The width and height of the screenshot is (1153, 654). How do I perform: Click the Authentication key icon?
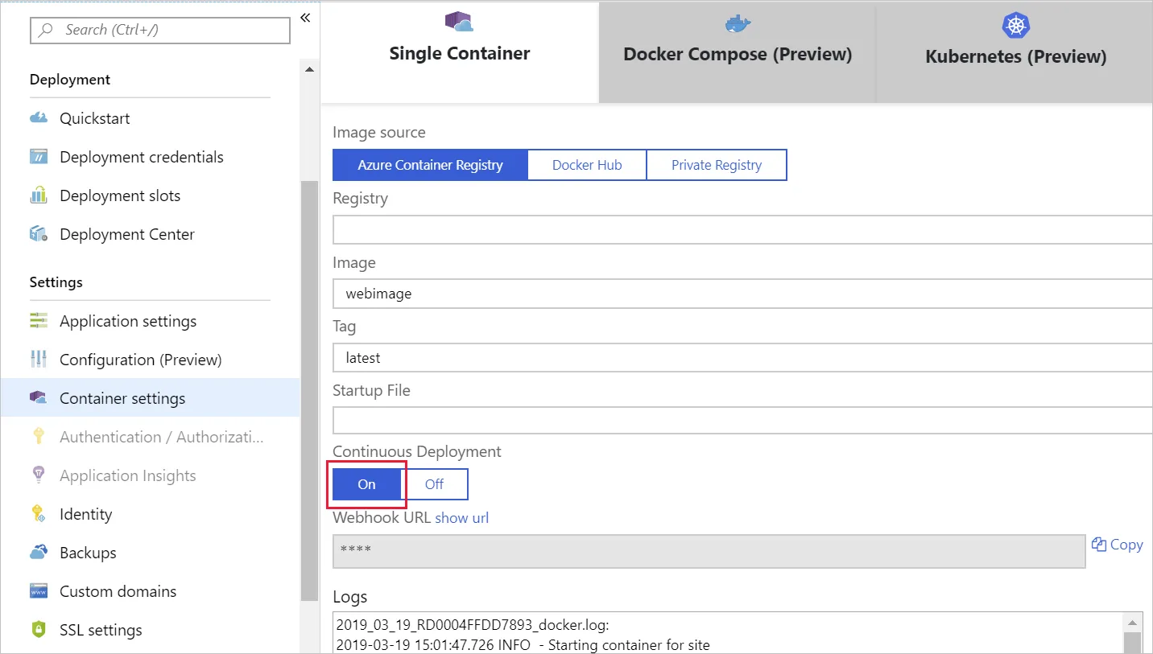pos(39,437)
